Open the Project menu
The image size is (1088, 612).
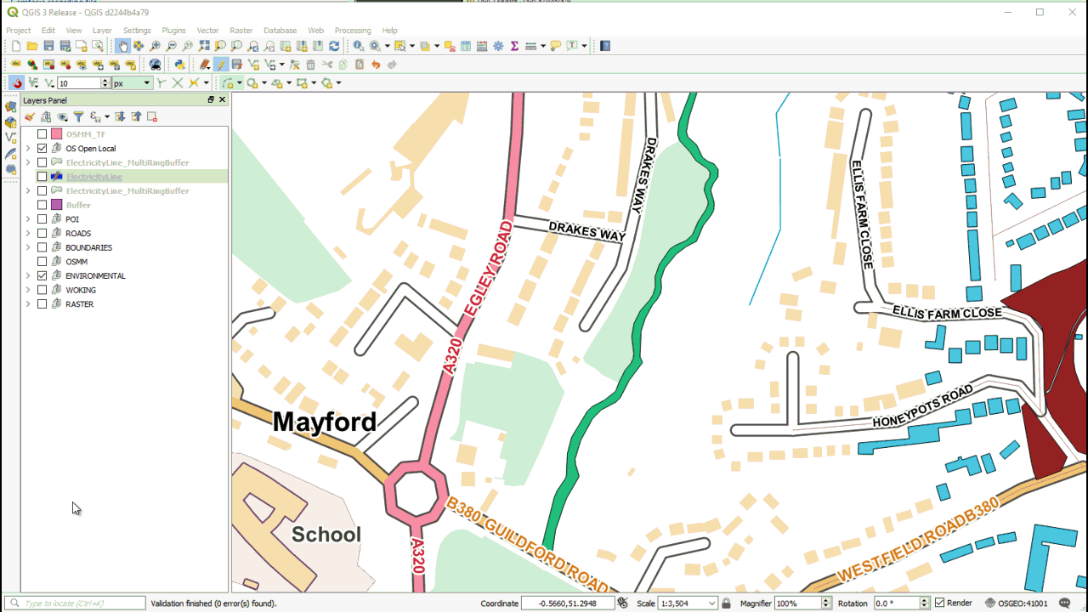click(19, 31)
